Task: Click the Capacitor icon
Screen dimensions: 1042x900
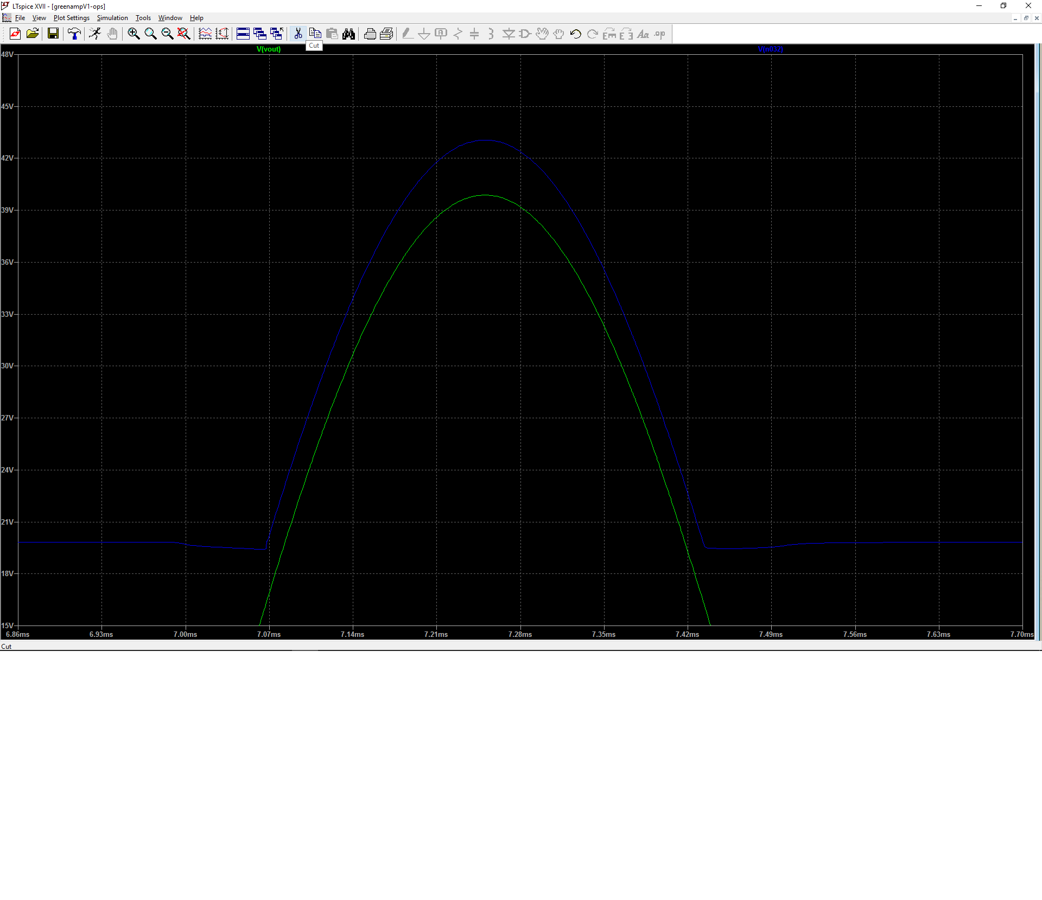Action: (x=474, y=34)
